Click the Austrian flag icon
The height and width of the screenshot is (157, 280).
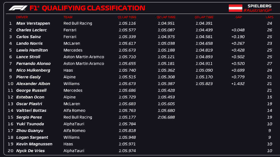click(235, 8)
